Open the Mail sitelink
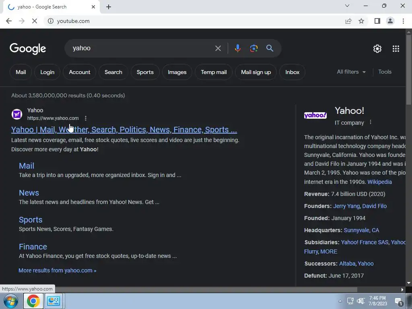The image size is (412, 309). [27, 166]
